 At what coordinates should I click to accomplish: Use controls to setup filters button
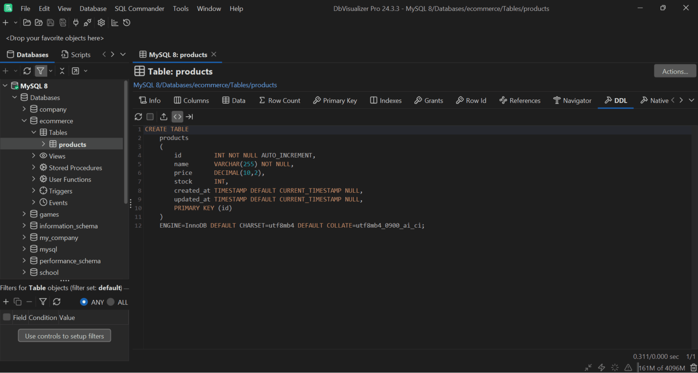pyautogui.click(x=65, y=335)
